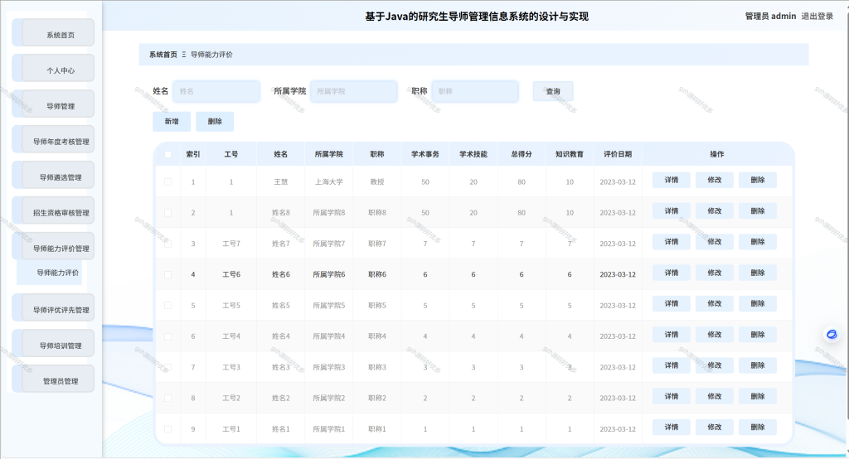Viewport: 849px width, 459px height.
Task: Check the row checkbox for 姓名7
Action: coord(167,244)
